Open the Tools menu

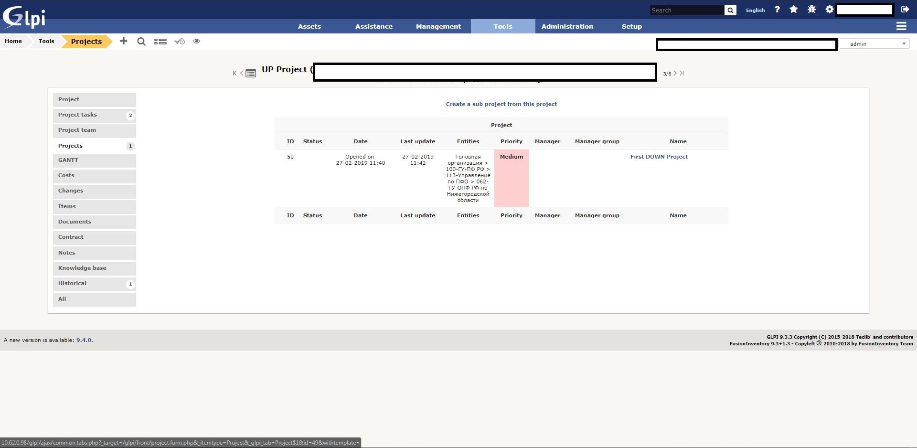pyautogui.click(x=503, y=26)
